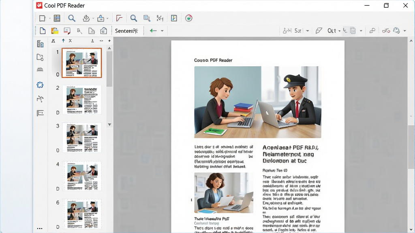Expand the dropdown next to the green arrow
415x233 pixels.
coord(162,31)
